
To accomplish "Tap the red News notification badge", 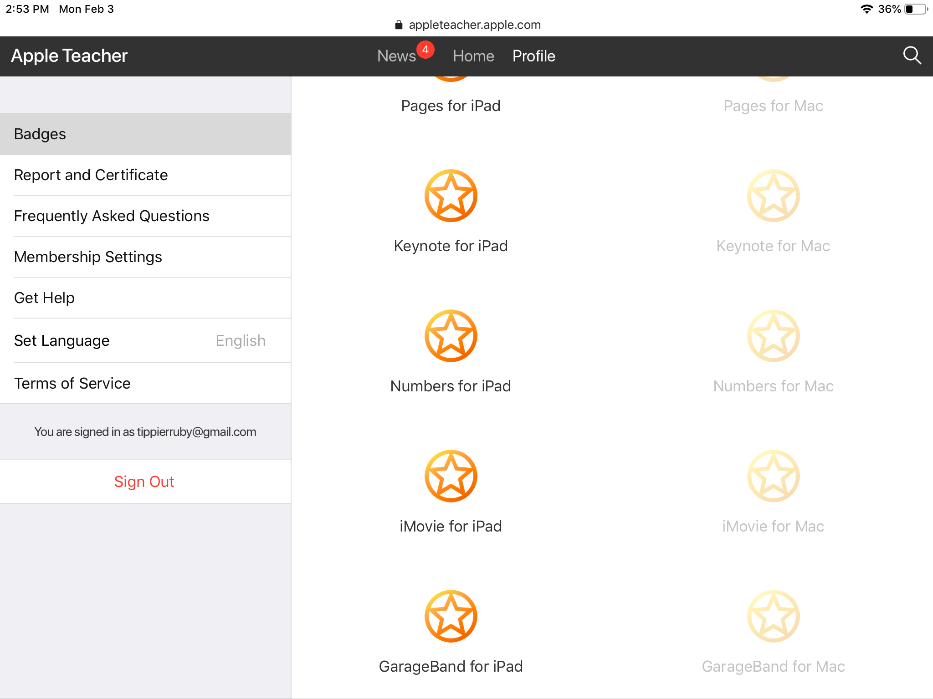I will pos(425,50).
